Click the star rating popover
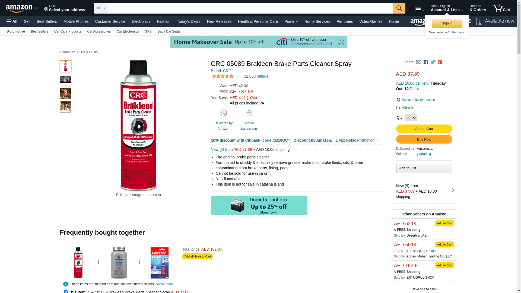The image size is (521, 293). click(225, 76)
